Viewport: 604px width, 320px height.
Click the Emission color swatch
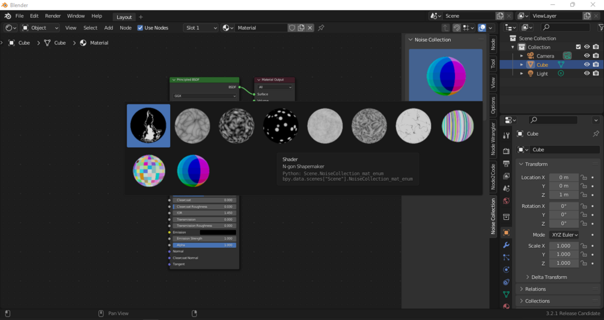coord(218,232)
